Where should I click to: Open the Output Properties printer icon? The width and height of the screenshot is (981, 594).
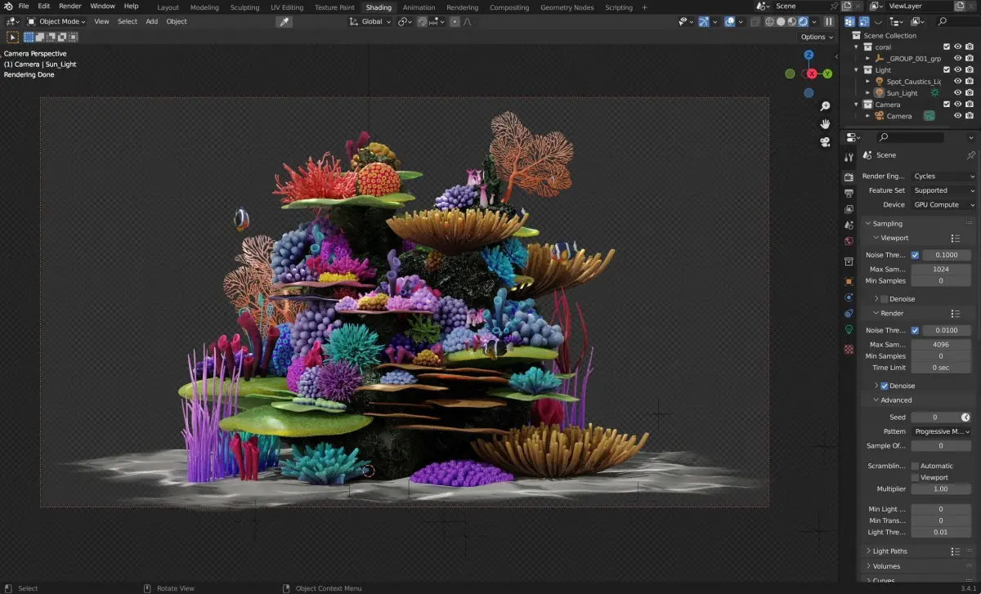coord(849,193)
